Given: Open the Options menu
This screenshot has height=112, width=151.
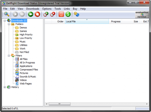Looking at the screenshot, I should click(x=47, y=9).
